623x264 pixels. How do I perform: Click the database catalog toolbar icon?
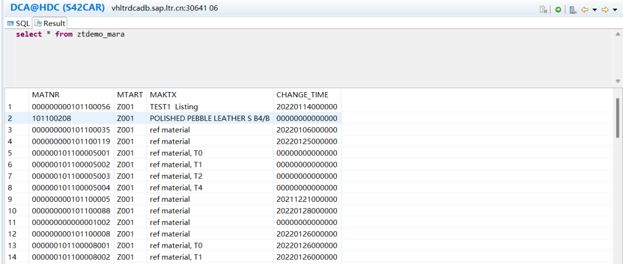tap(573, 10)
